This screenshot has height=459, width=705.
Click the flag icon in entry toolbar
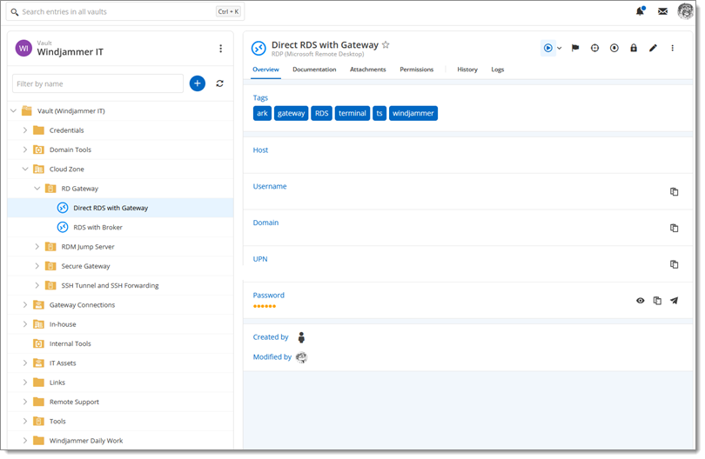575,48
